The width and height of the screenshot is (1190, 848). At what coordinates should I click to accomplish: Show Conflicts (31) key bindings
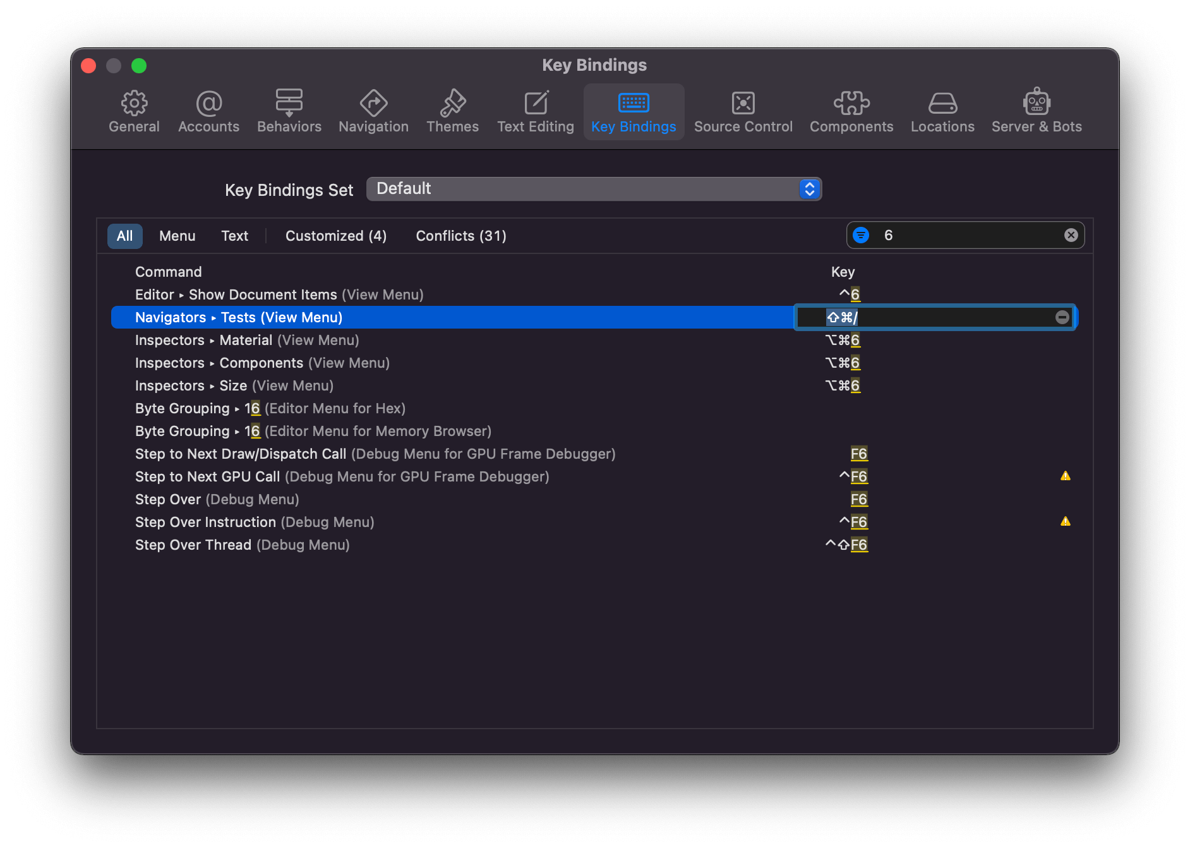460,236
